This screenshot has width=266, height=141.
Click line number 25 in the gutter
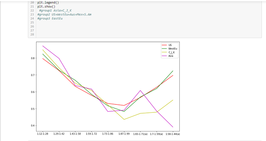(32, 22)
